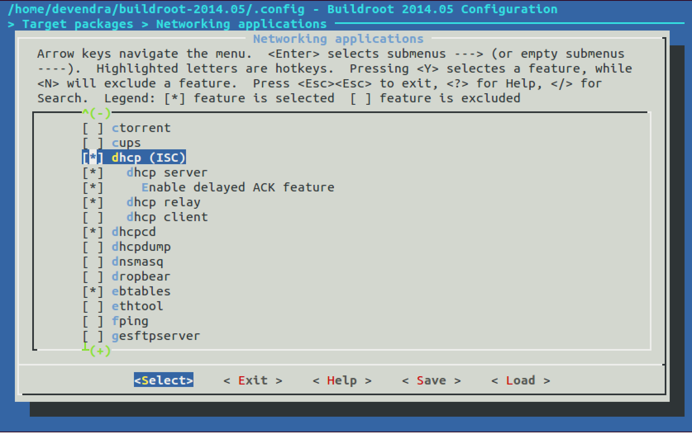This screenshot has width=692, height=434.
Task: Check the dropbear checkbox
Action: pos(93,277)
